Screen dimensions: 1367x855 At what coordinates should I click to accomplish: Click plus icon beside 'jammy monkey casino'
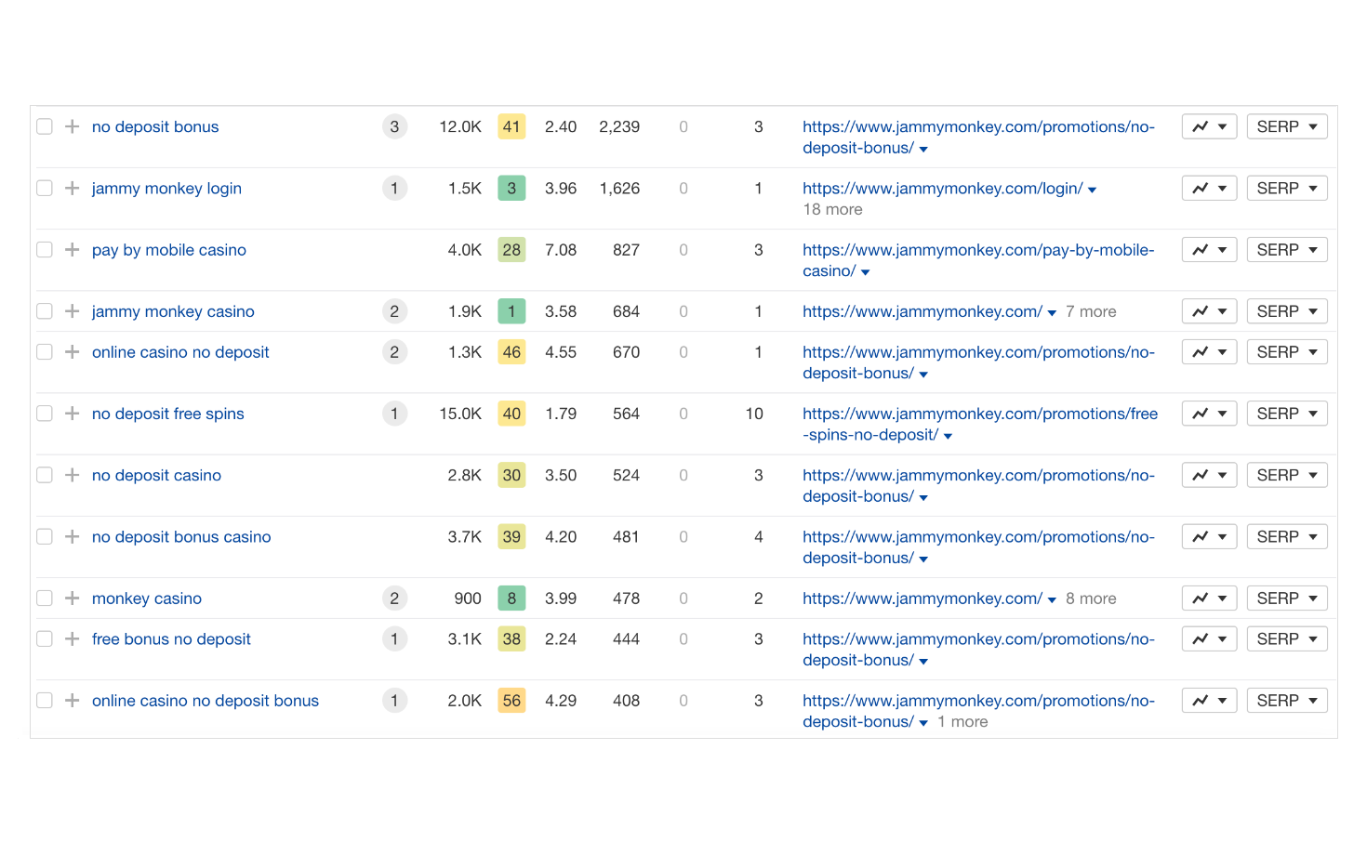pyautogui.click(x=72, y=311)
